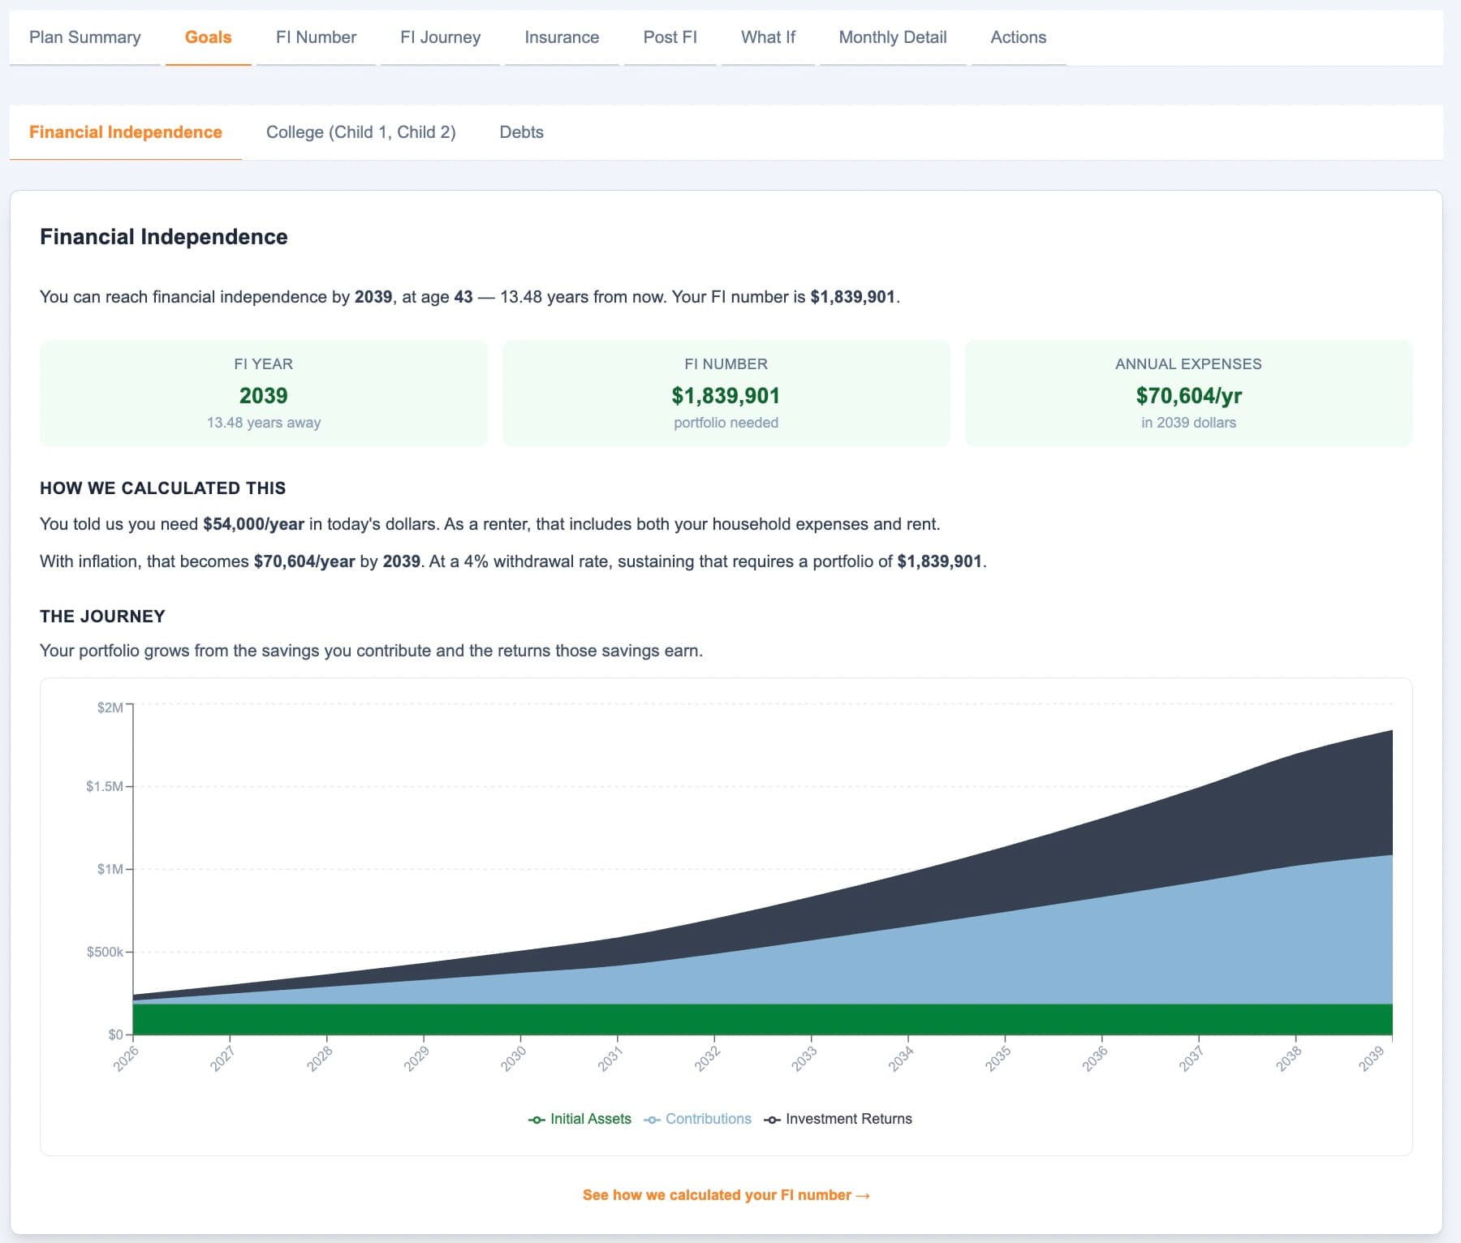Click the see how we calculated your FI number link
The height and width of the screenshot is (1243, 1461).
(726, 1194)
